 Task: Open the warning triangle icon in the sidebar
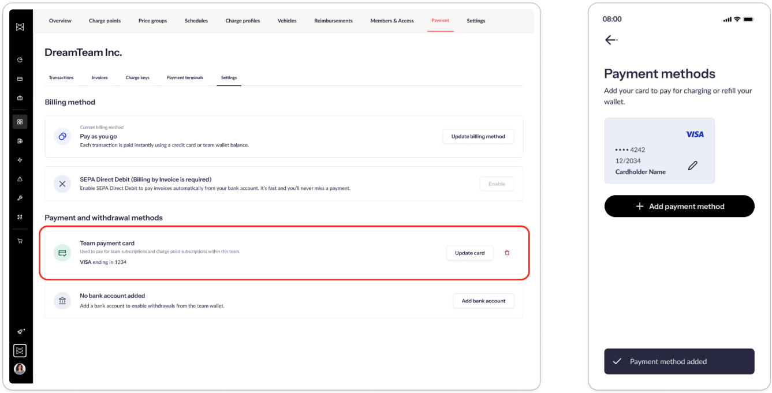pos(20,179)
